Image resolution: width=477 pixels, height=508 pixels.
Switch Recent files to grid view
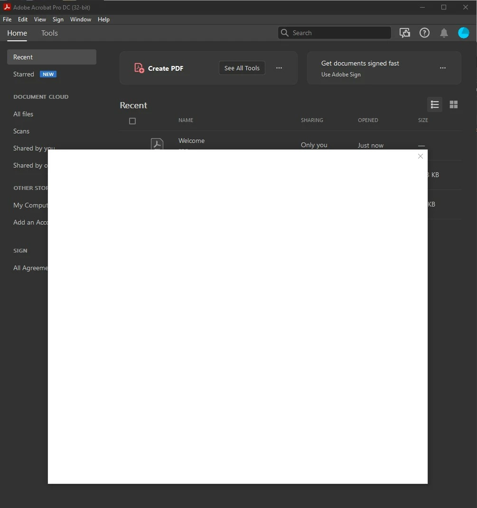(x=454, y=104)
